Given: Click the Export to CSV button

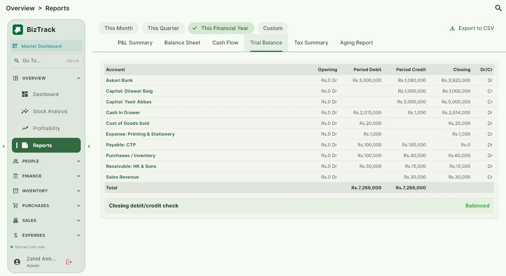Looking at the screenshot, I should point(472,28).
